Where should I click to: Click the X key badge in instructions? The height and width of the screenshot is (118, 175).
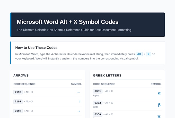pyautogui.click(x=148, y=54)
